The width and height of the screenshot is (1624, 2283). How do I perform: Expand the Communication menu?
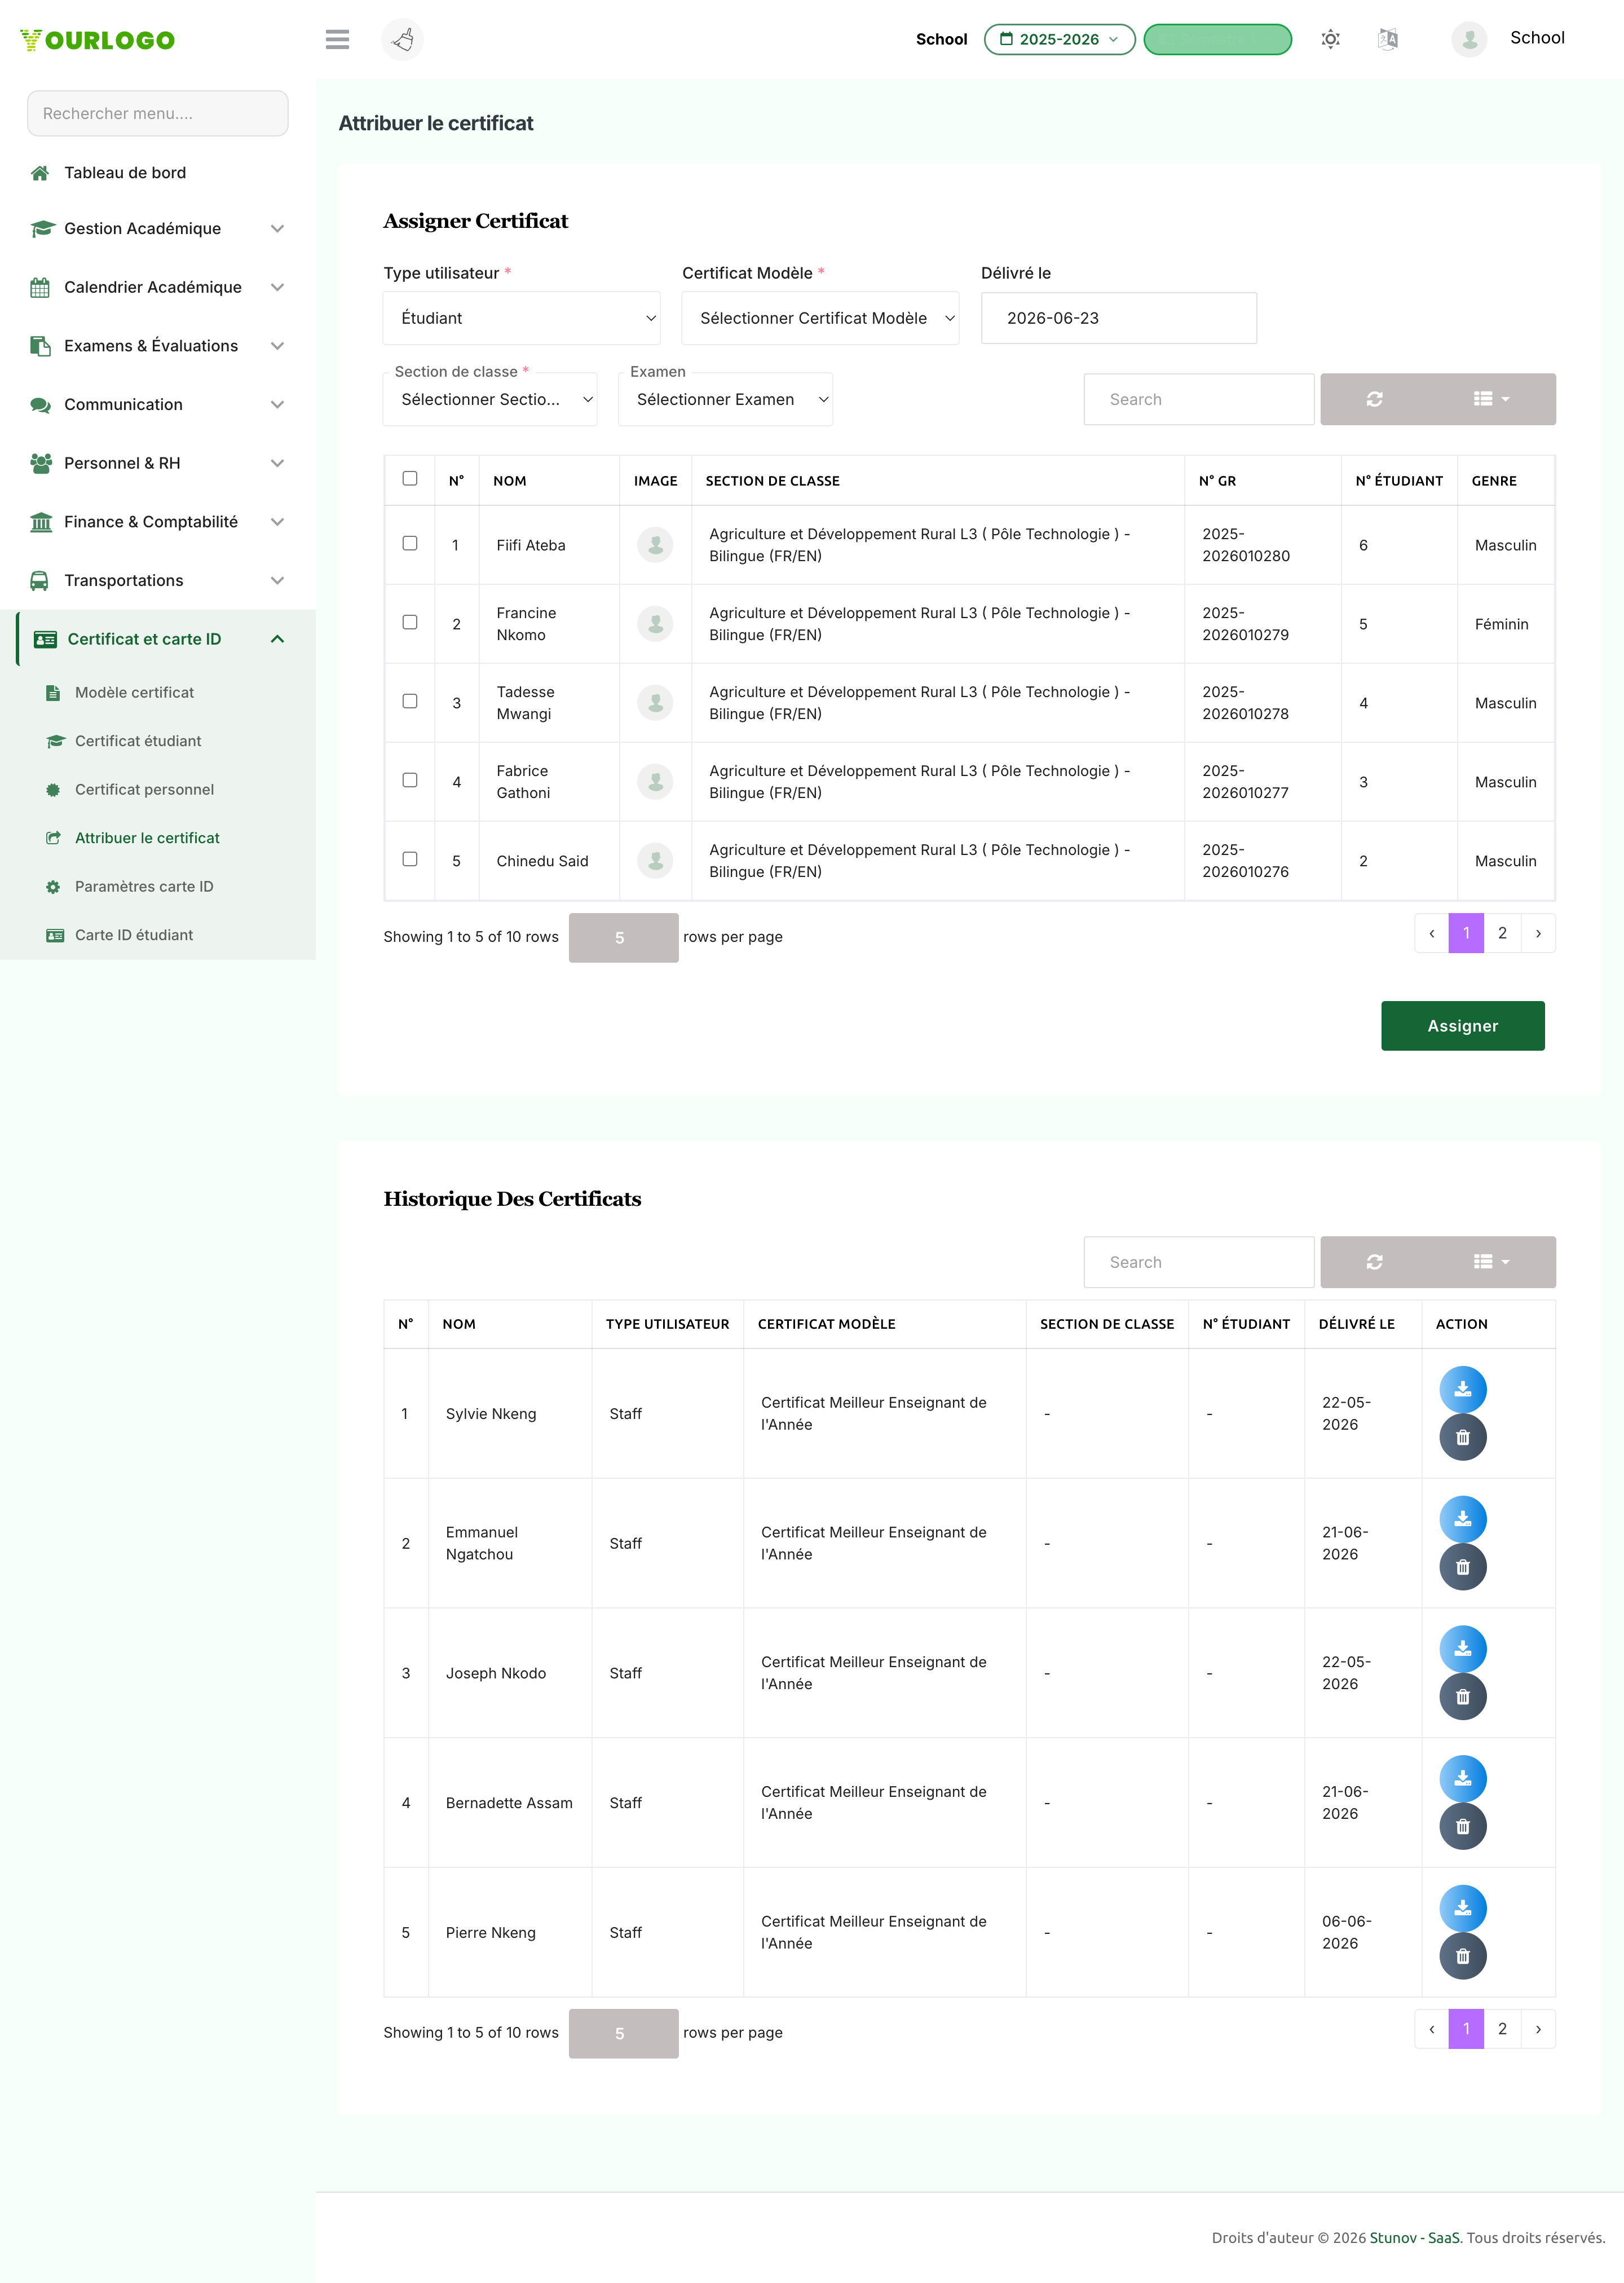[x=158, y=405]
